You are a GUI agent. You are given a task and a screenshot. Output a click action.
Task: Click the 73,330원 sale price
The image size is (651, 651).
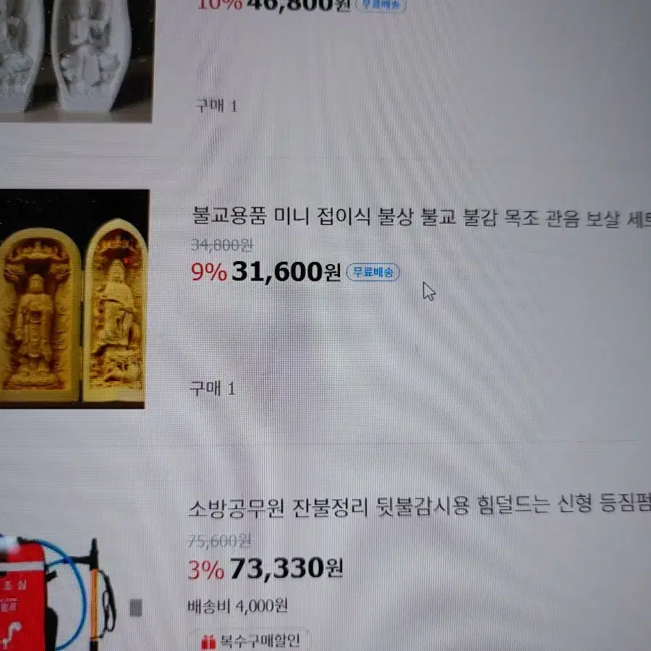tap(286, 569)
